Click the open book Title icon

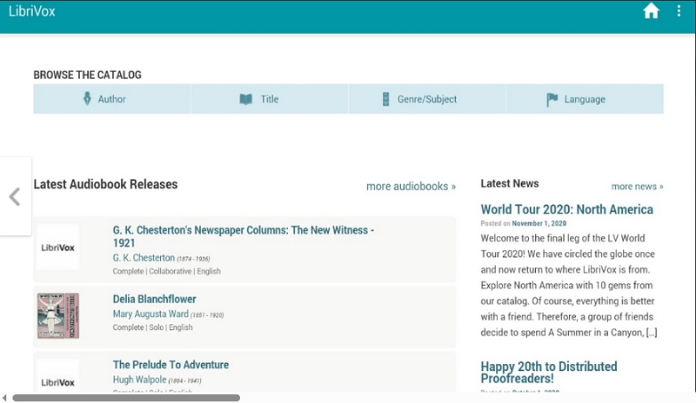click(x=246, y=99)
